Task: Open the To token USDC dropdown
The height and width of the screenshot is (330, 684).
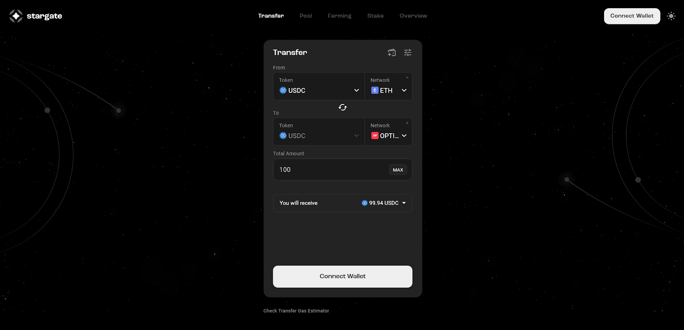Action: [319, 131]
